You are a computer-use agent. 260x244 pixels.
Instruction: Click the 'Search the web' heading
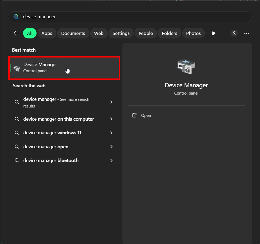(29, 86)
